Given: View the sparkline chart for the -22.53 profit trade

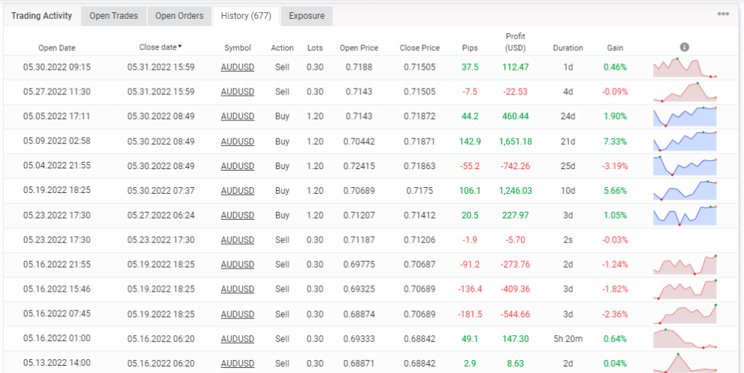Looking at the screenshot, I should pyautogui.click(x=684, y=92).
